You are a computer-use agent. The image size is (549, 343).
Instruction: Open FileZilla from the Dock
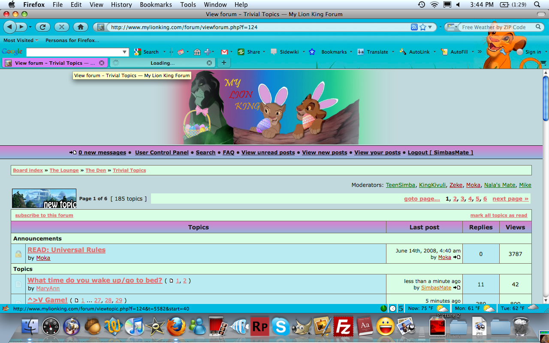[x=343, y=327]
